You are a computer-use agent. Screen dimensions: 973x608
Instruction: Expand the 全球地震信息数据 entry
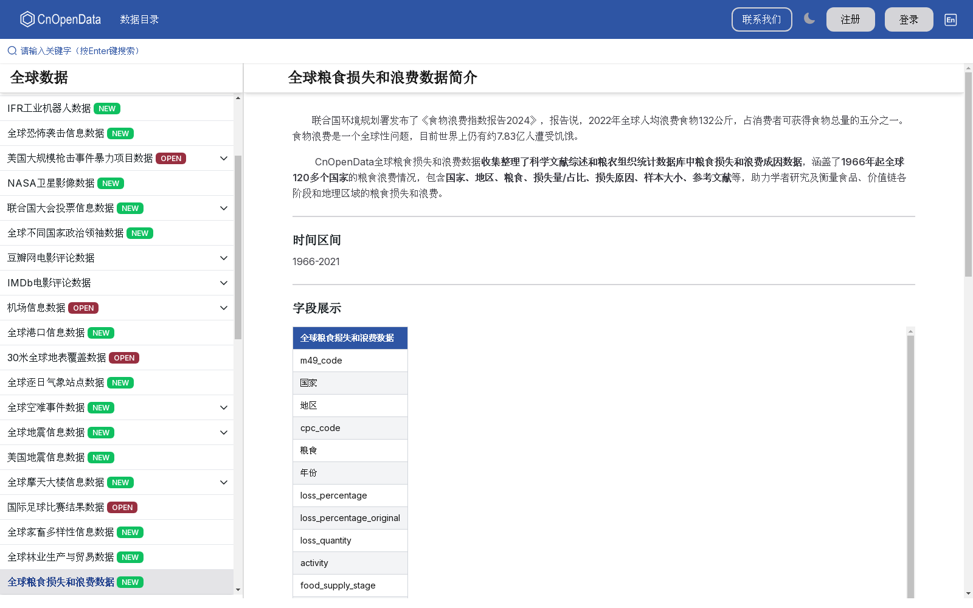tap(223, 432)
